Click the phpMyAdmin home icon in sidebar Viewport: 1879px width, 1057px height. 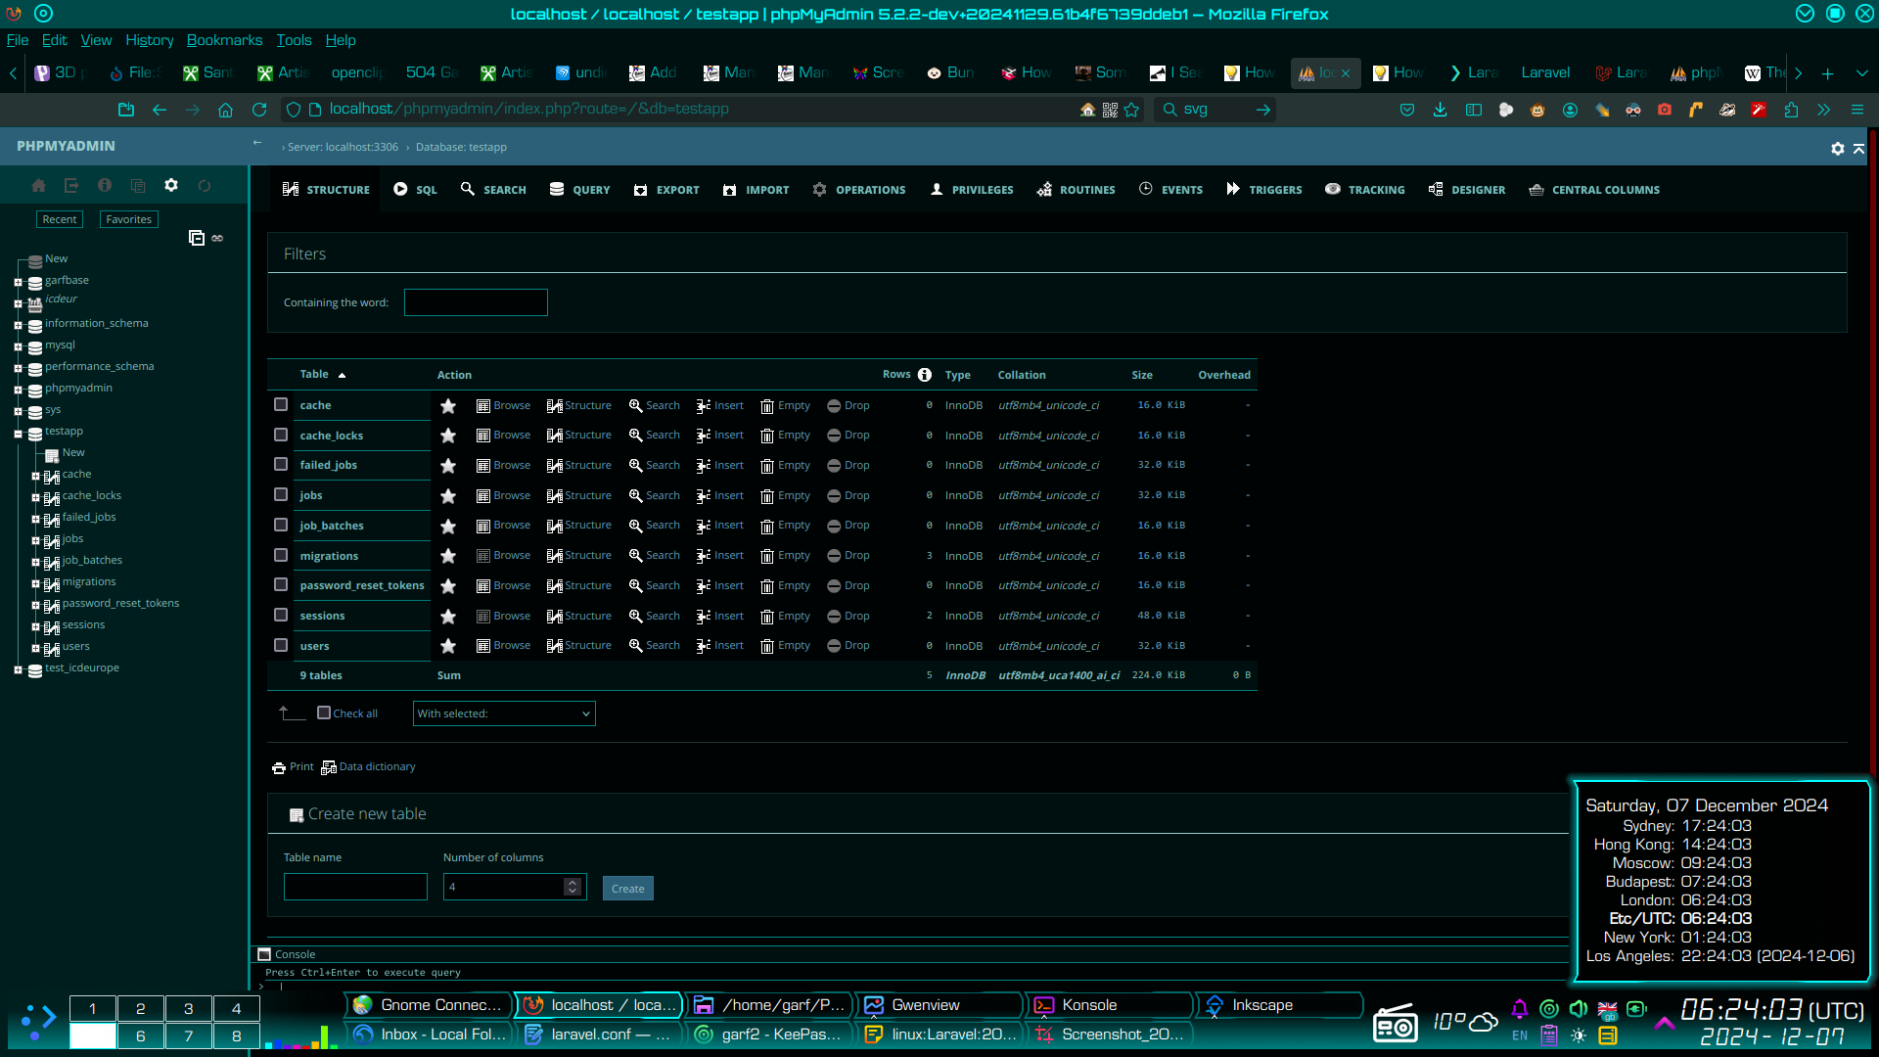[x=38, y=185]
